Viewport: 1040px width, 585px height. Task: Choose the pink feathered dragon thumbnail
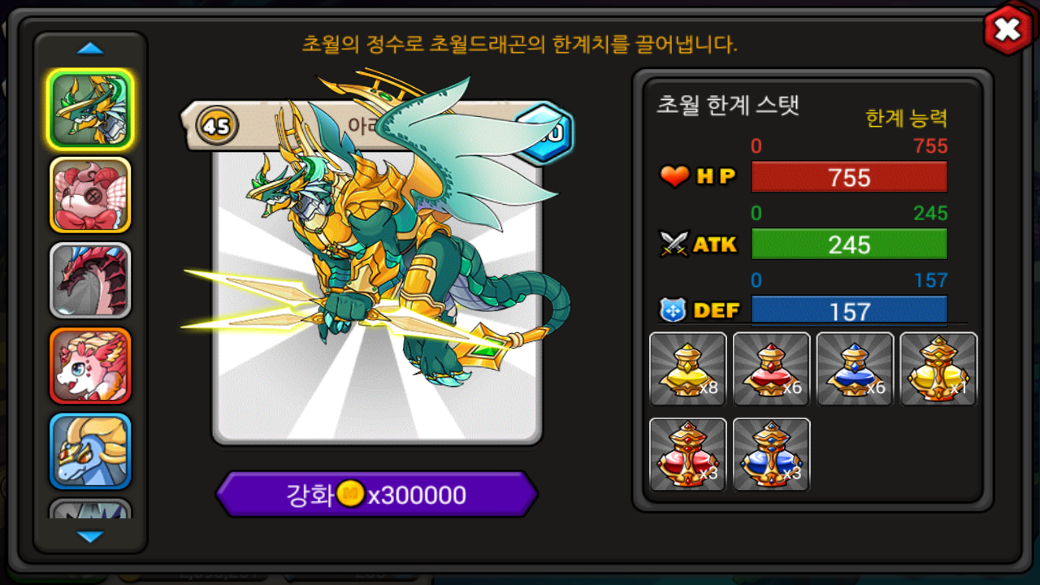90,366
